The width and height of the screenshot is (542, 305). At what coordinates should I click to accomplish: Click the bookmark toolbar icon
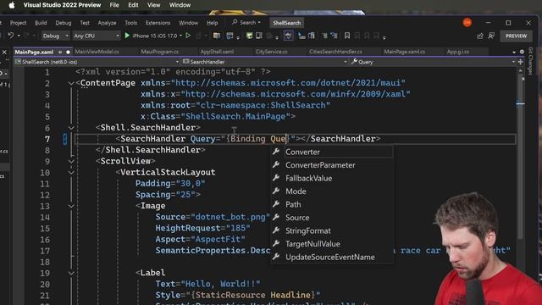[x=347, y=36]
